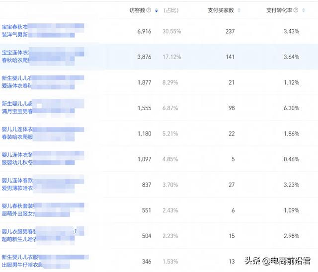The image size is (318, 272).
Task: Click the share value 17.12%
Action: [x=171, y=57]
